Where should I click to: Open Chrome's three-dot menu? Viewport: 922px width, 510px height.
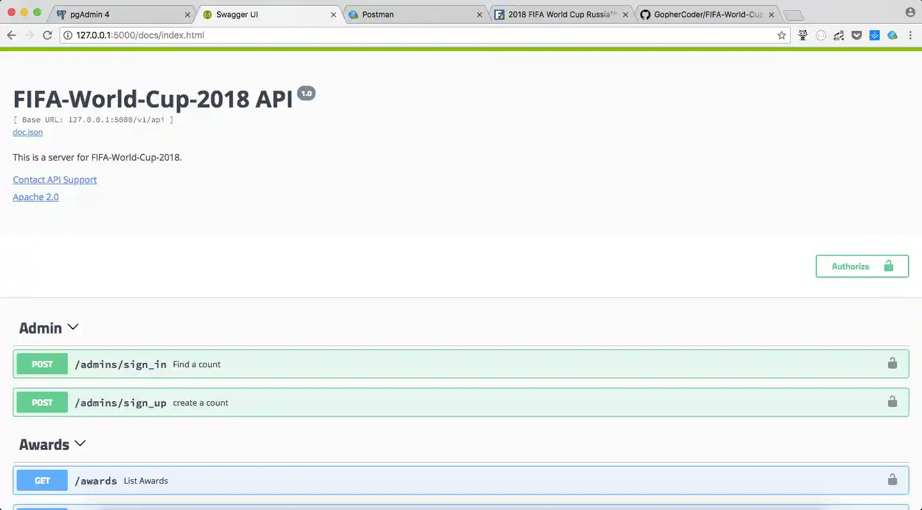[910, 35]
